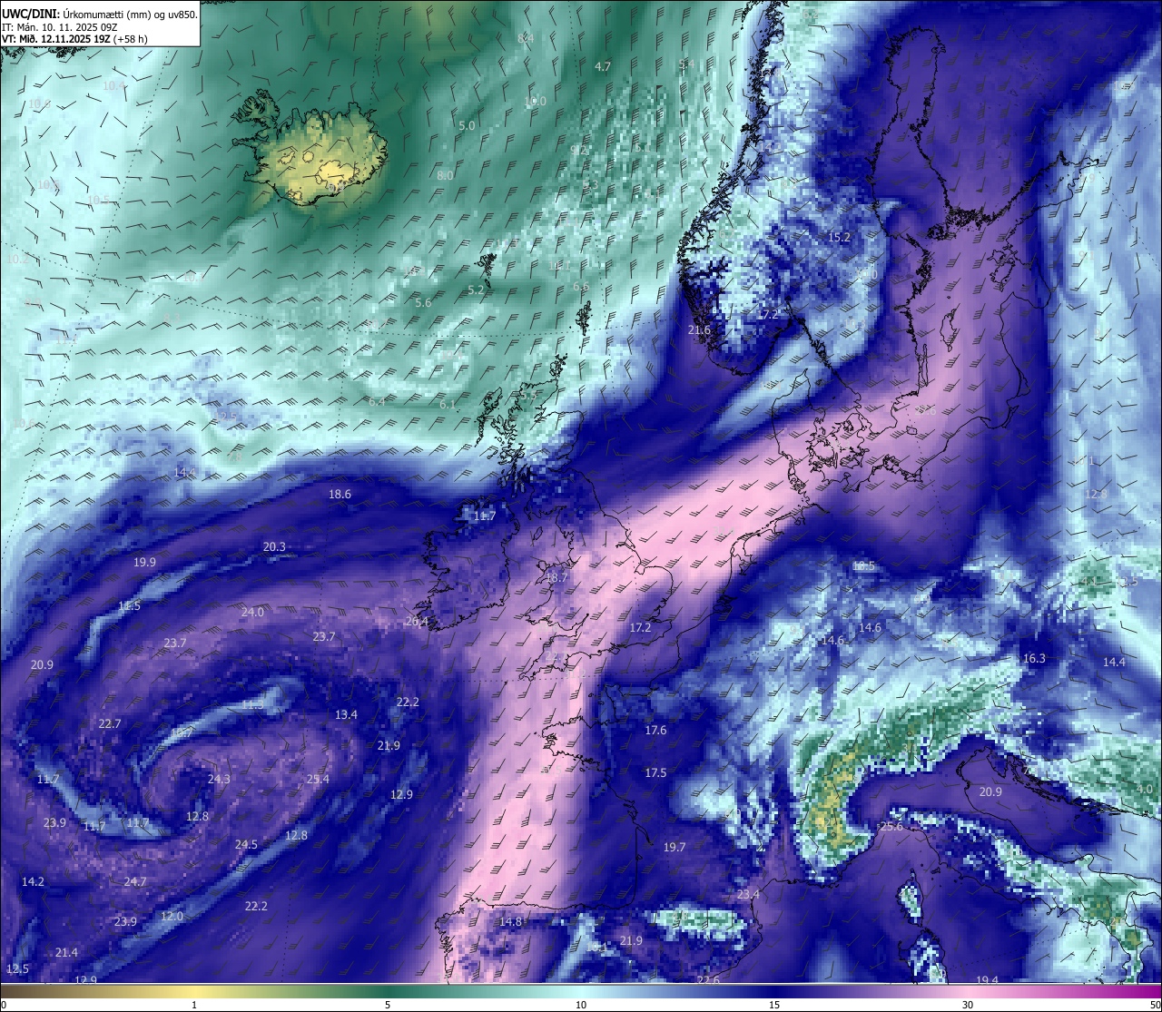The image size is (1162, 1012).
Task: Click the map value 11.3
Action: pyautogui.click(x=252, y=704)
